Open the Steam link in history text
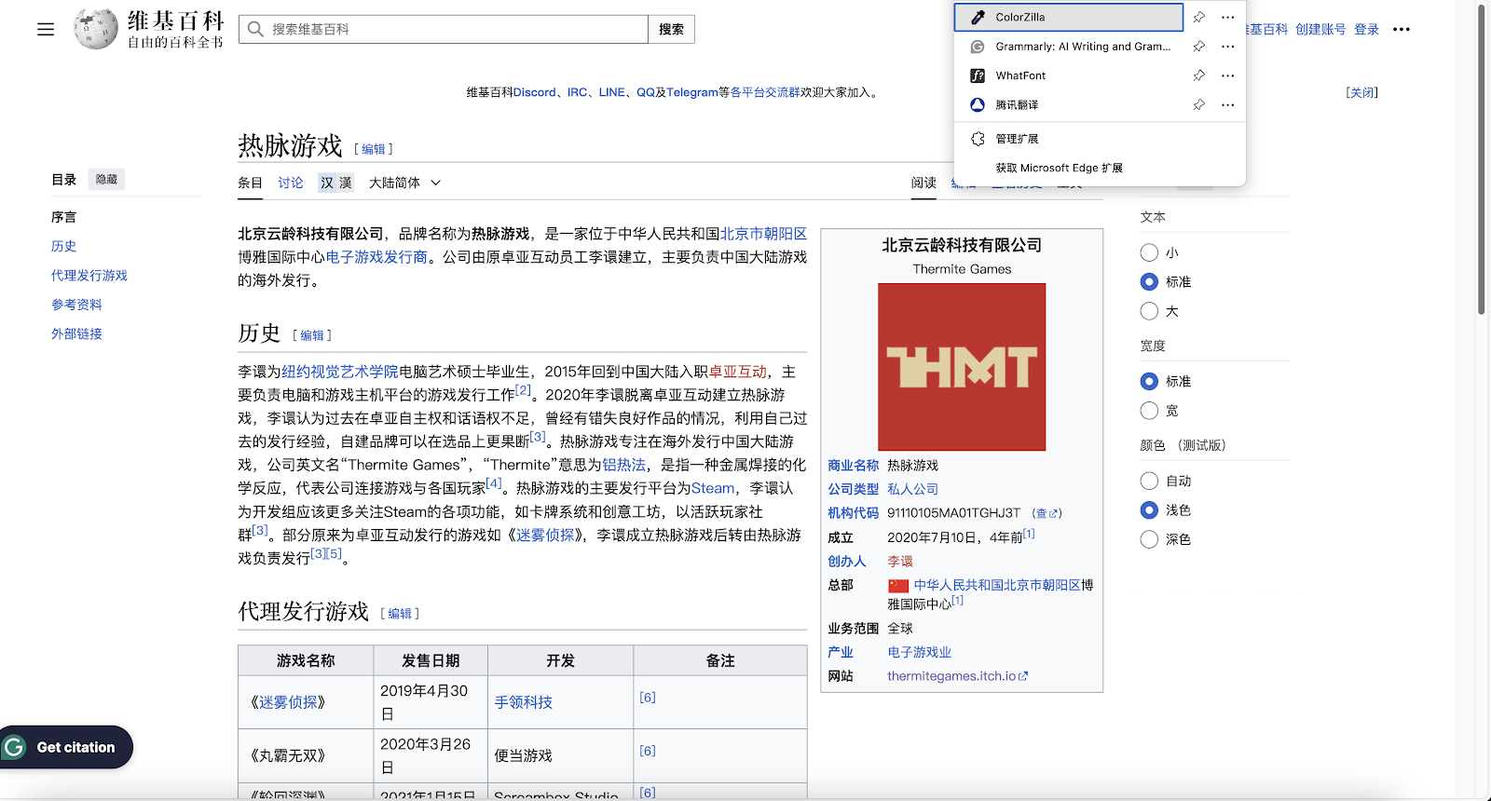Viewport: 1491px width, 801px height. pos(713,488)
